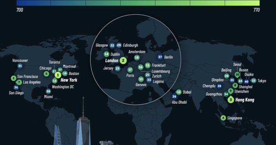The image size is (276, 145).
Task: Select marker 15 for Geneva
Action: click(x=141, y=79)
